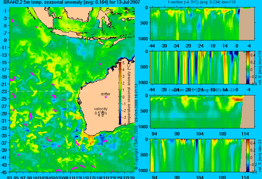Click the "© Copyright CSIRO 2008" text

click(x=136, y=148)
